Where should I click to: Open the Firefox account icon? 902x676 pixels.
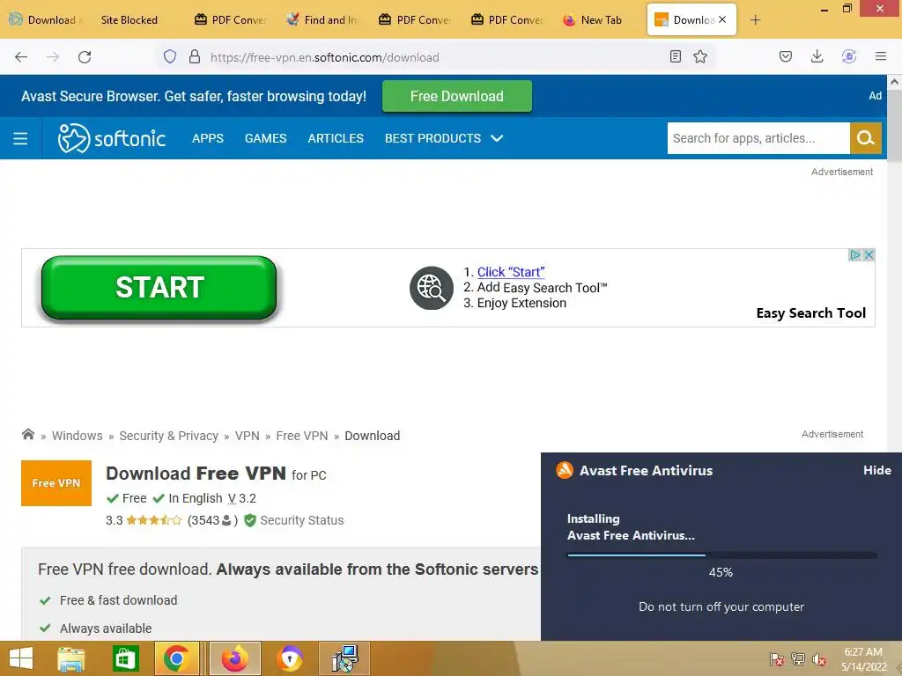(x=849, y=56)
